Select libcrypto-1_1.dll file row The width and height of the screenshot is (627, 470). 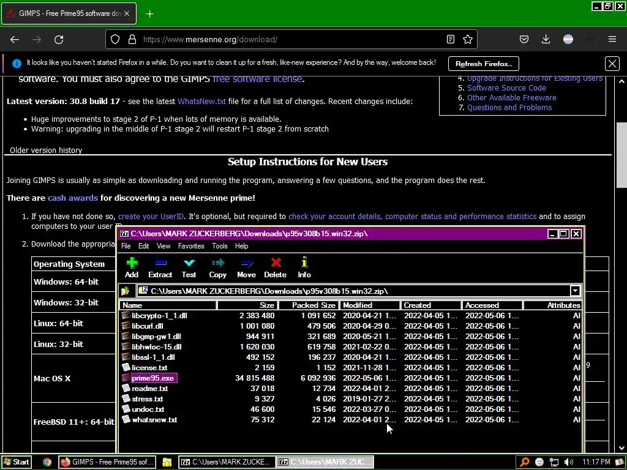(x=351, y=315)
